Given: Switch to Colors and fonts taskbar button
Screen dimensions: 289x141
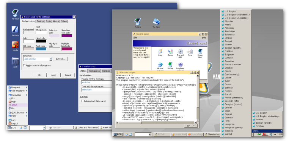Looking at the screenshot, I should (x=86, y=128).
